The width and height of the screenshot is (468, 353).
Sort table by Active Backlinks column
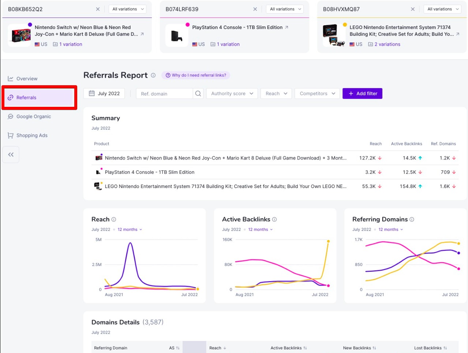click(288, 348)
